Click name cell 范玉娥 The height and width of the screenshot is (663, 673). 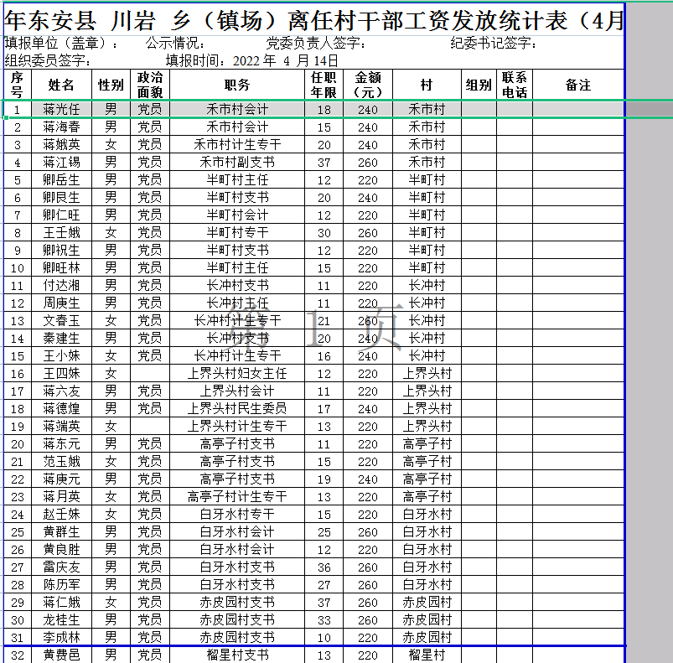pos(61,461)
